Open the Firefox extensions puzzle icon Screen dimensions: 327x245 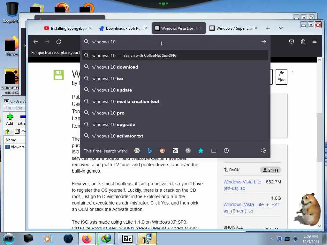(303, 41)
